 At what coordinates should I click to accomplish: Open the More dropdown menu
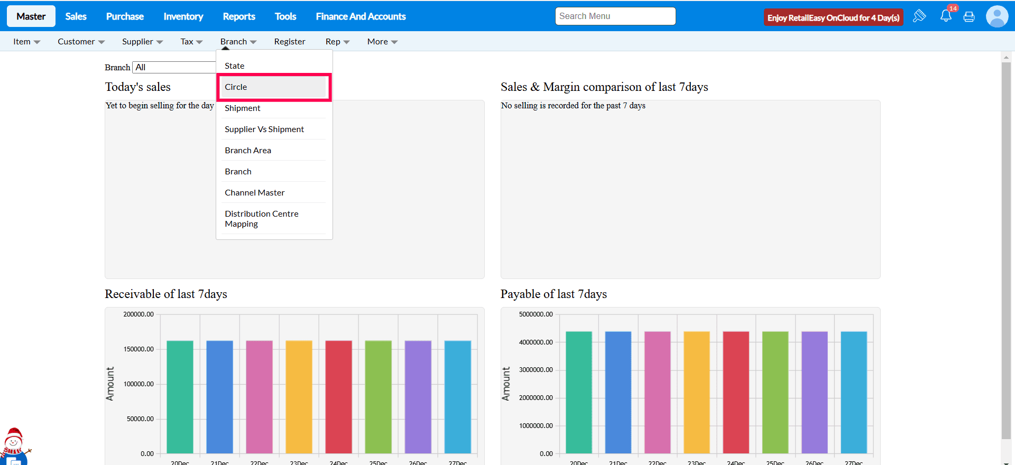click(382, 41)
